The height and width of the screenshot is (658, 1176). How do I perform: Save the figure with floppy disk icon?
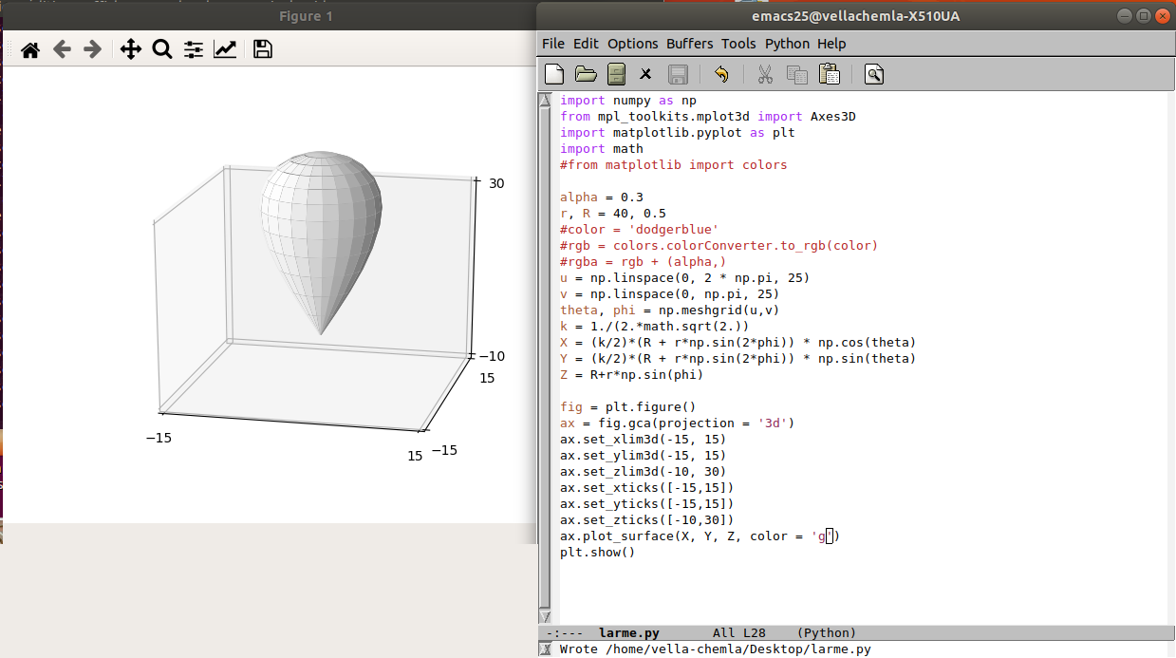[x=263, y=50]
